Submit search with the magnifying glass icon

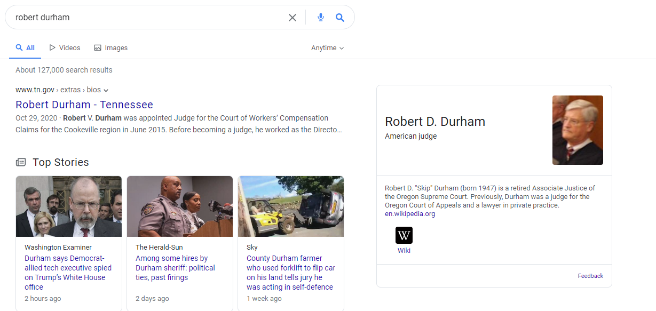point(340,18)
